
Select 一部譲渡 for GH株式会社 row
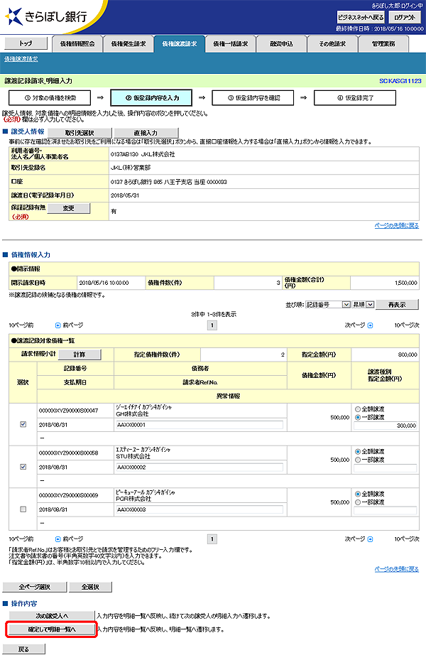tap(358, 418)
